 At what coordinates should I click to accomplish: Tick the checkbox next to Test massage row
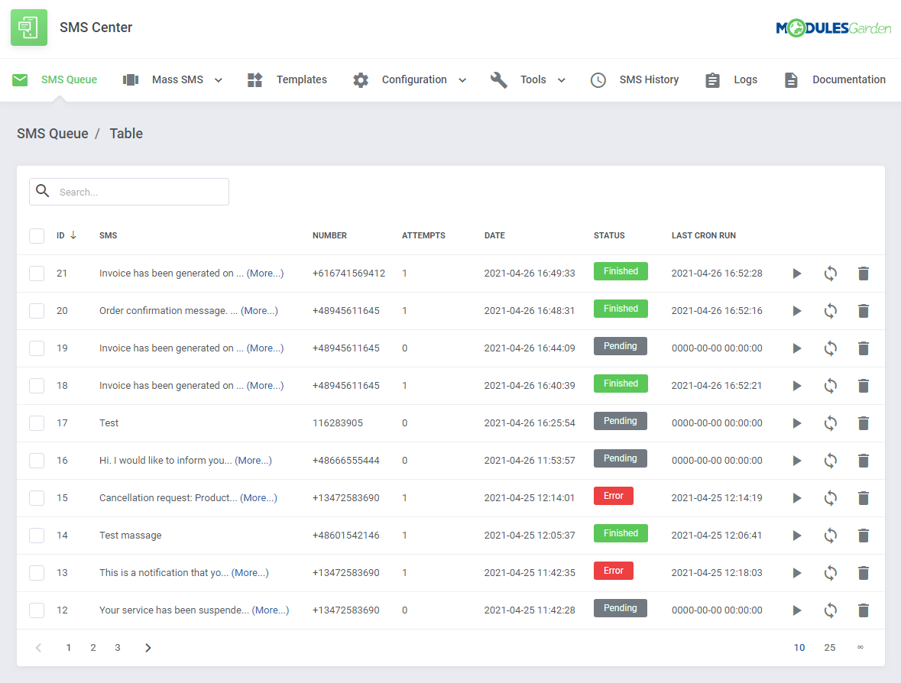pyautogui.click(x=36, y=535)
